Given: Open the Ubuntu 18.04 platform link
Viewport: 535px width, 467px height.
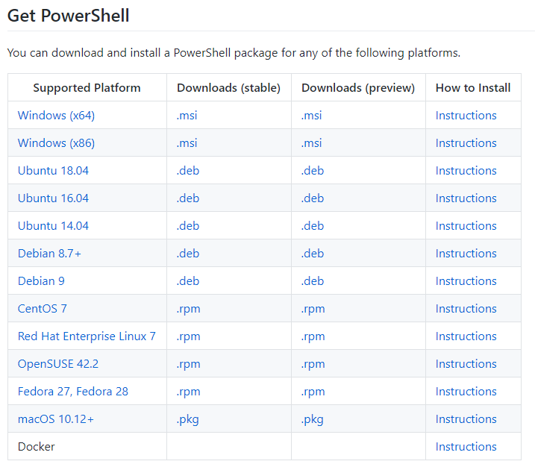Looking at the screenshot, I should click(53, 171).
